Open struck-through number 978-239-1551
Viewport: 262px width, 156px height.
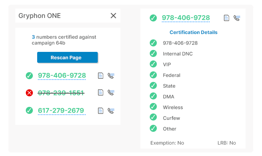(x=61, y=93)
